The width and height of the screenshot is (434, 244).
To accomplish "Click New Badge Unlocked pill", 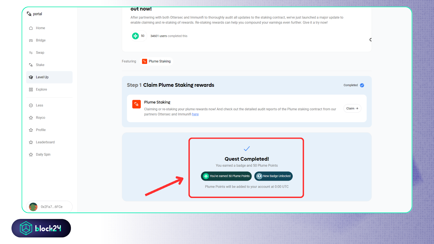I will (x=273, y=176).
